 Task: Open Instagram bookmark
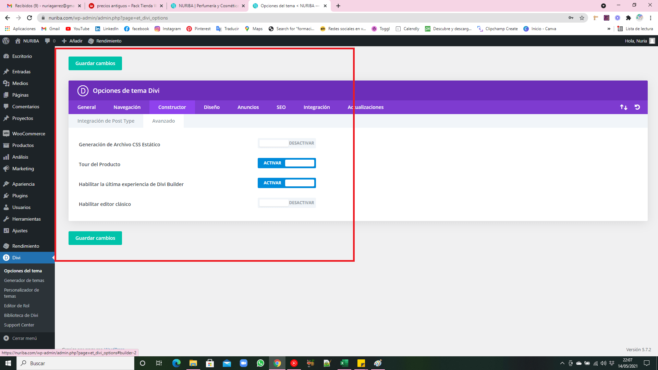(168, 29)
